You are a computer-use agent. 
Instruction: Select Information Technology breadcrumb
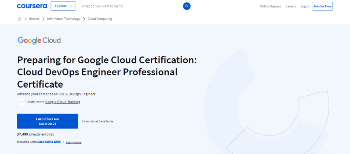(x=63, y=19)
